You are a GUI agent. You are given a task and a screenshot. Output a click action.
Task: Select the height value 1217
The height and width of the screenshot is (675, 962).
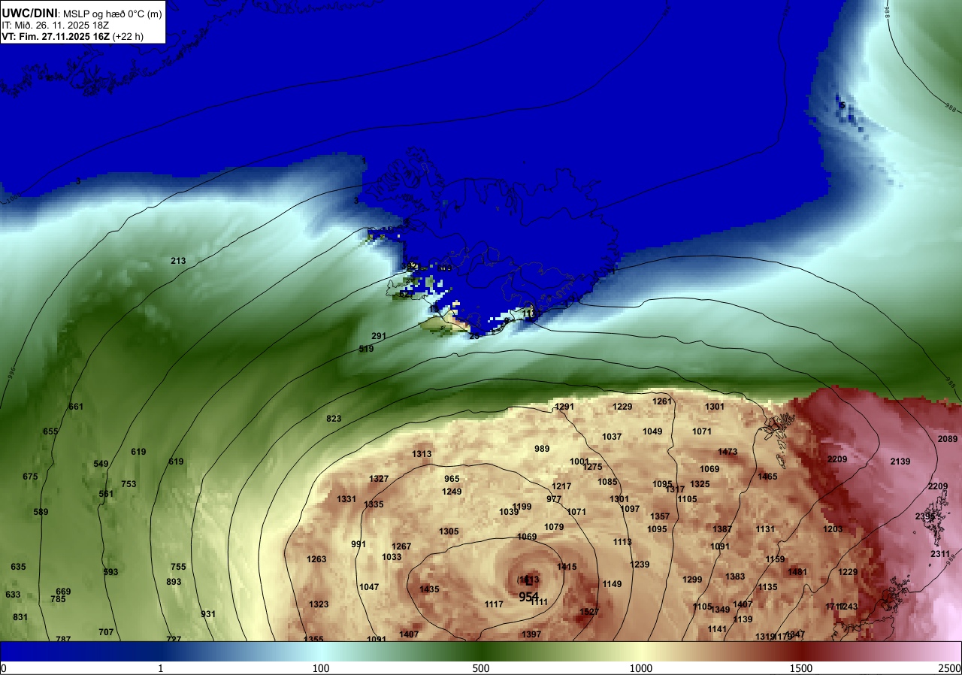561,486
